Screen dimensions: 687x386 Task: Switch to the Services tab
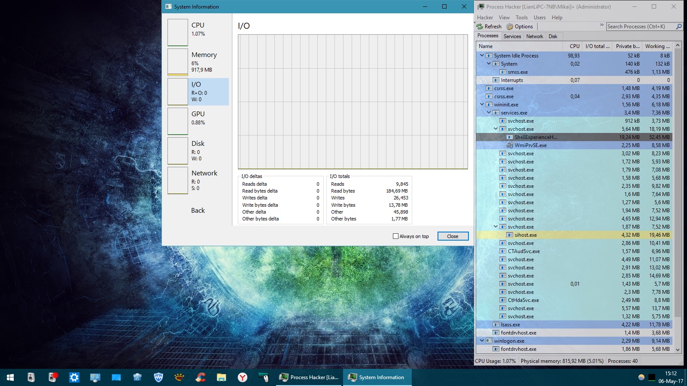click(x=512, y=36)
